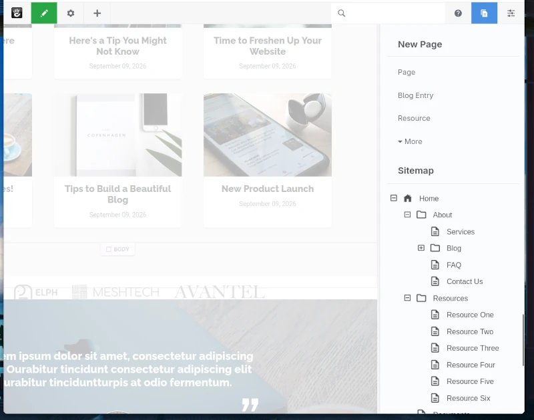
Task: Open 'Time to Freshen Up Your Website' article
Action: (268, 46)
